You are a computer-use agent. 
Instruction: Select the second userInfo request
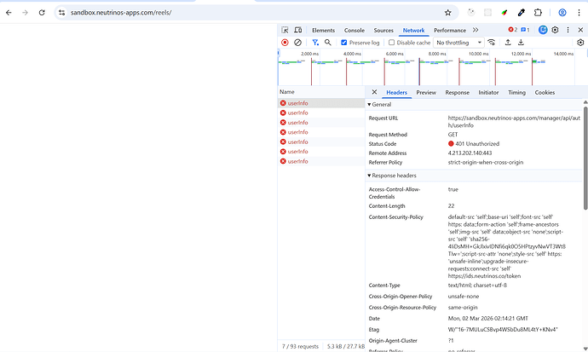[321, 113]
